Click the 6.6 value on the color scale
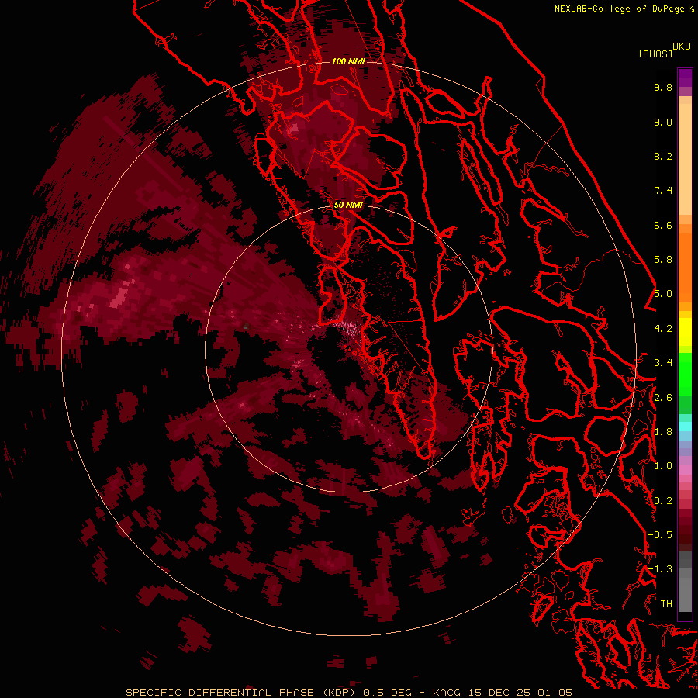 coord(663,225)
